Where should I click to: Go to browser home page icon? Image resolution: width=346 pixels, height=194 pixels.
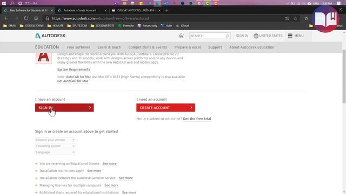[36, 18]
